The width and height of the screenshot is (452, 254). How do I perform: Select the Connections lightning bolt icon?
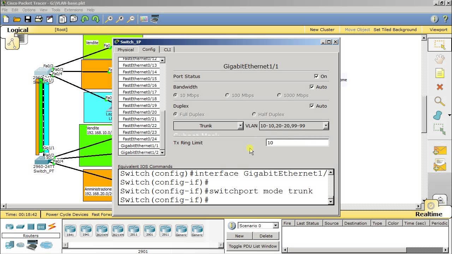[52, 226]
